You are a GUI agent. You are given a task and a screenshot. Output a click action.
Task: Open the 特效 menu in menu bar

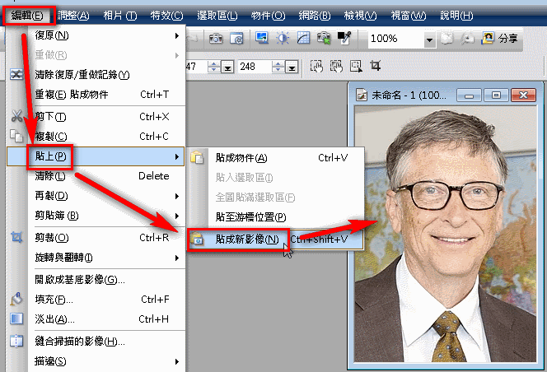[167, 16]
